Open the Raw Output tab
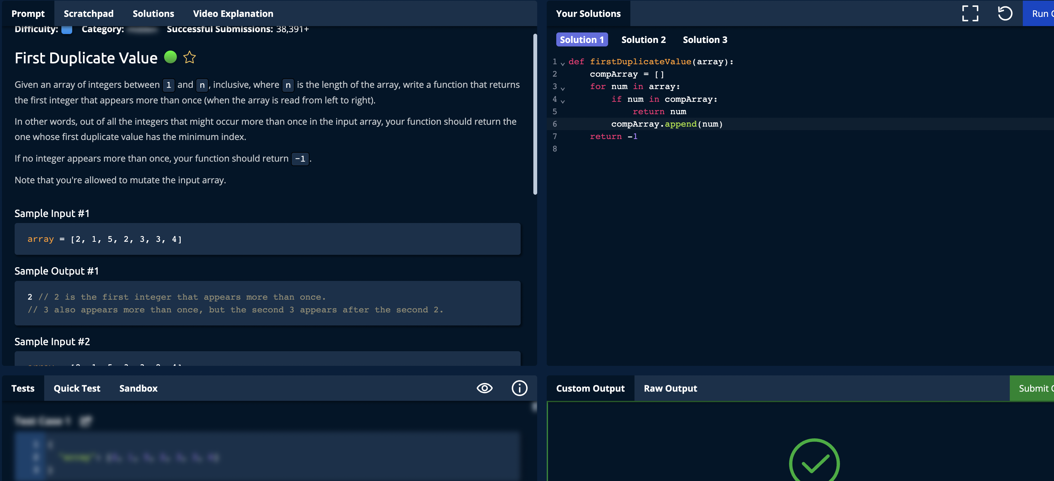This screenshot has width=1054, height=481. point(670,388)
